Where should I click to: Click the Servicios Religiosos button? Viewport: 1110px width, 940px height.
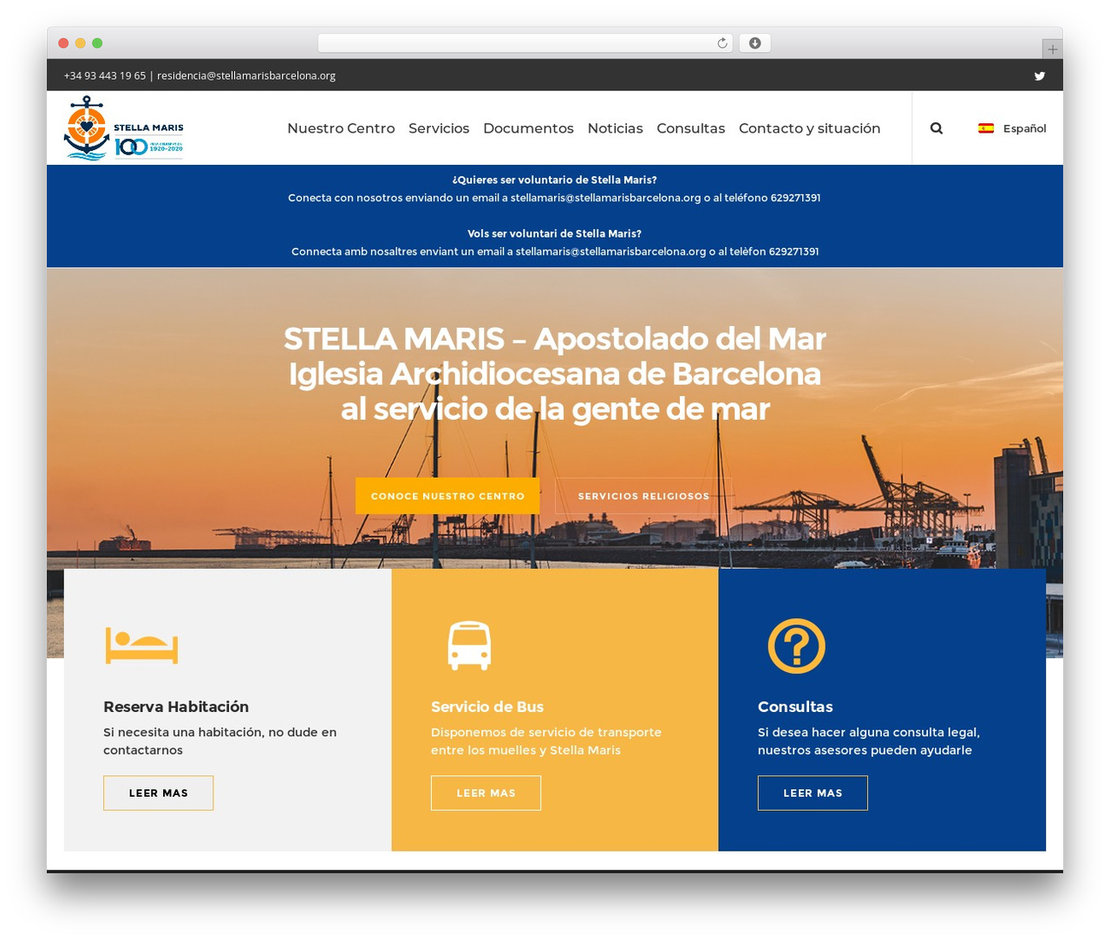click(x=643, y=496)
